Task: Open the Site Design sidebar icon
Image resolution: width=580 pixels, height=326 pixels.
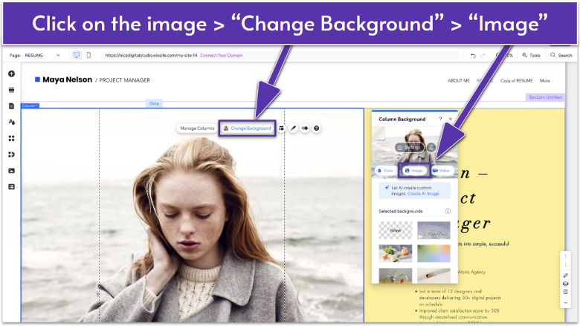Action: pyautogui.click(x=11, y=122)
